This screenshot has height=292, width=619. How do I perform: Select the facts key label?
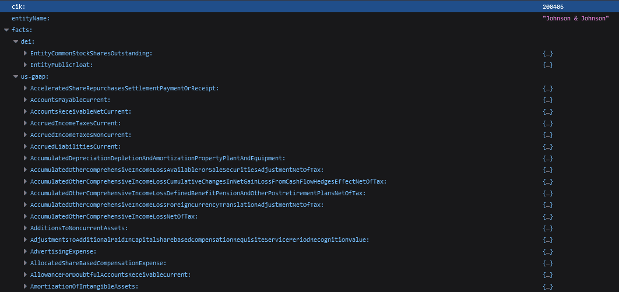[22, 30]
